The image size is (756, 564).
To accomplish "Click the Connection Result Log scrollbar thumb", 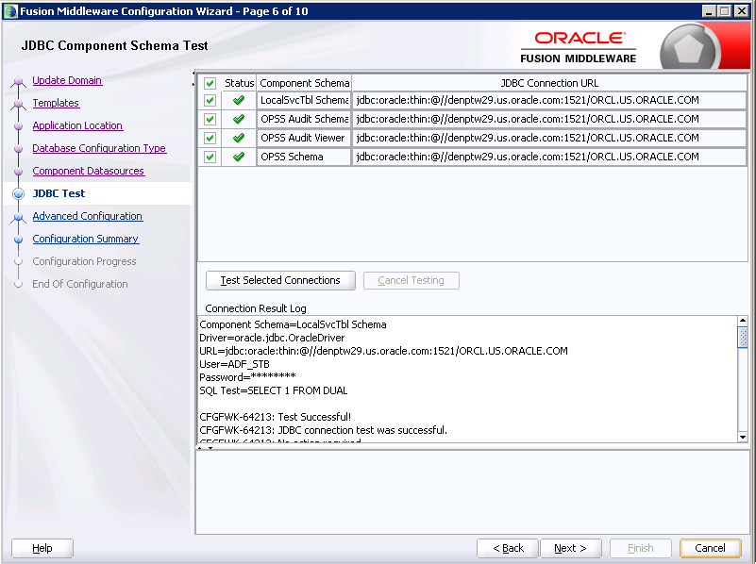I will (743, 337).
